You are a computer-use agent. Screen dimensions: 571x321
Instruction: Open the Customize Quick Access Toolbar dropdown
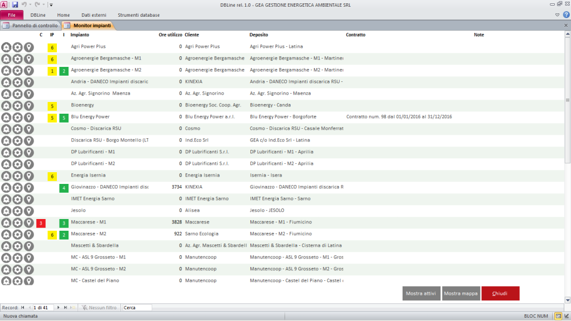tap(51, 4)
